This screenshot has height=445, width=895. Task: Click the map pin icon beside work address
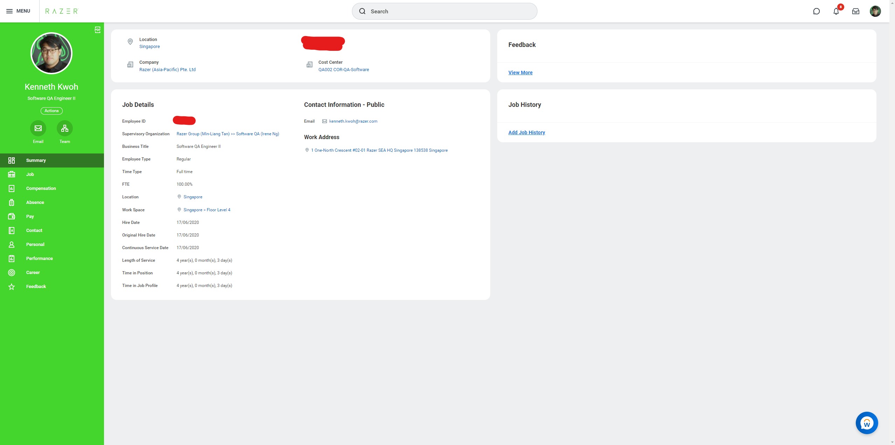[307, 150]
